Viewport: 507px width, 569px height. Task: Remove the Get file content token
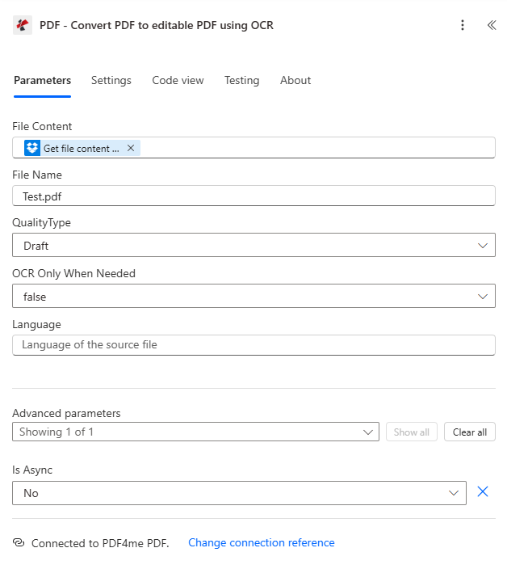(131, 148)
